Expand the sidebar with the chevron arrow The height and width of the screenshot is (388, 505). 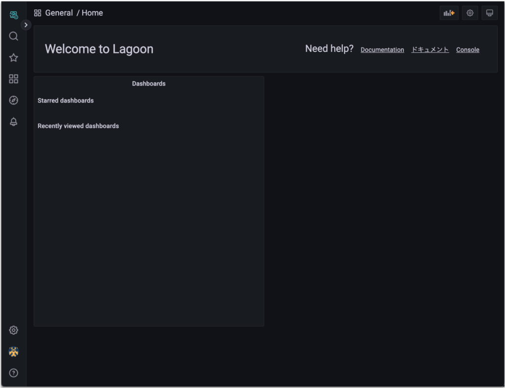click(26, 25)
